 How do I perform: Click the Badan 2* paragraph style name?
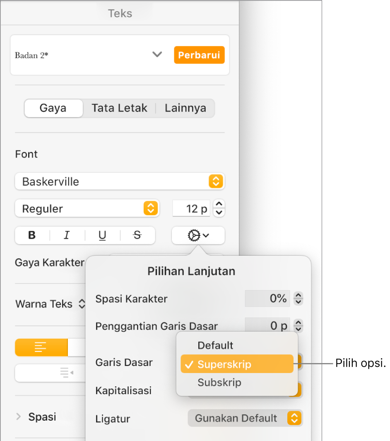(31, 55)
